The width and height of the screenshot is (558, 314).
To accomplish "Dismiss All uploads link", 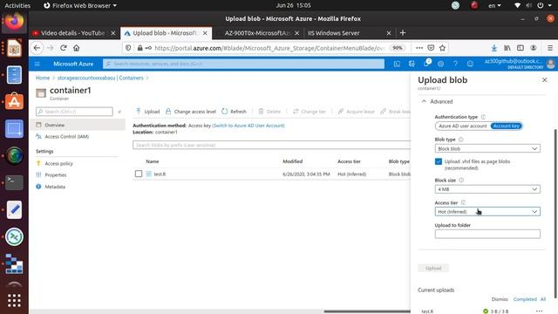I will pyautogui.click(x=543, y=299).
